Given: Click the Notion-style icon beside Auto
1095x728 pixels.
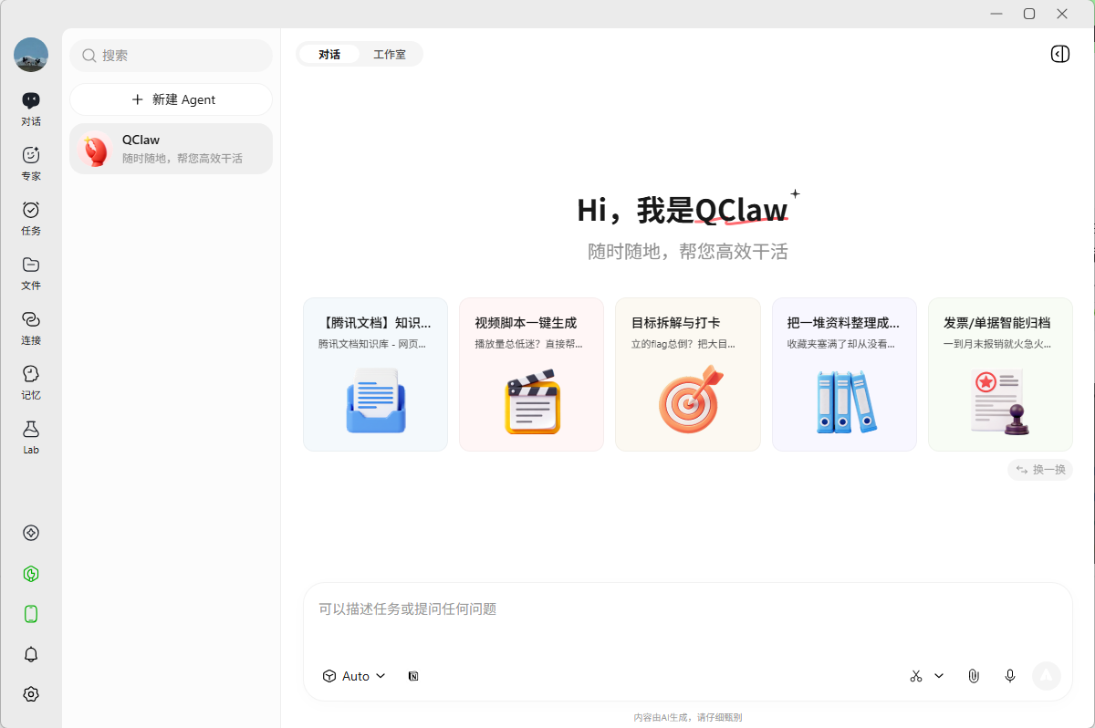Looking at the screenshot, I should coord(414,676).
